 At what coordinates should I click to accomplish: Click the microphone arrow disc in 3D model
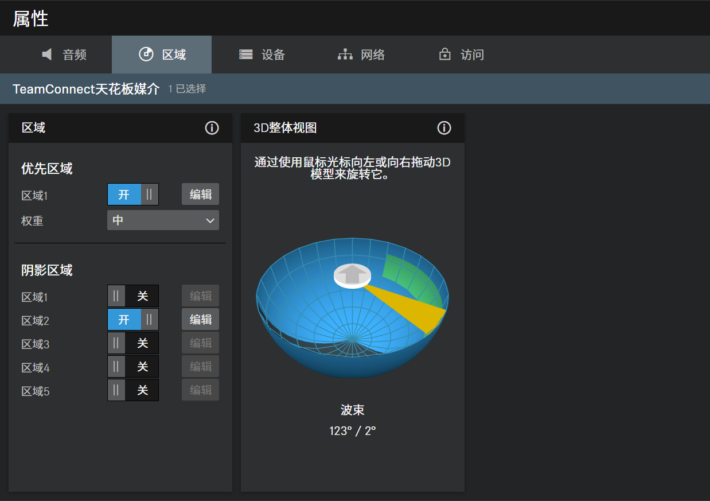[353, 274]
